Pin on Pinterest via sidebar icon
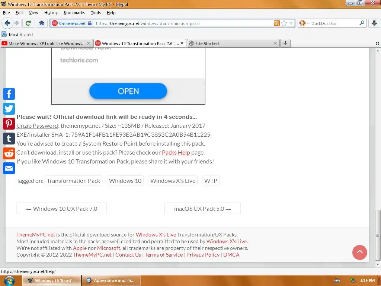Image resolution: width=381 pixels, height=286 pixels. [x=9, y=124]
